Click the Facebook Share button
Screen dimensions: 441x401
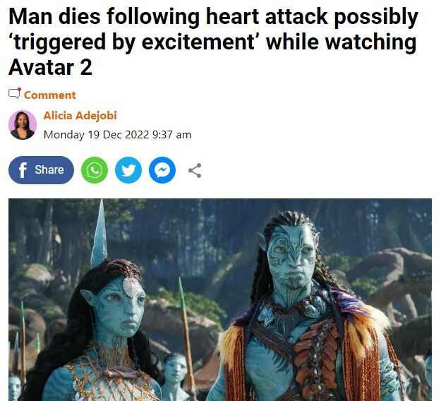point(41,170)
